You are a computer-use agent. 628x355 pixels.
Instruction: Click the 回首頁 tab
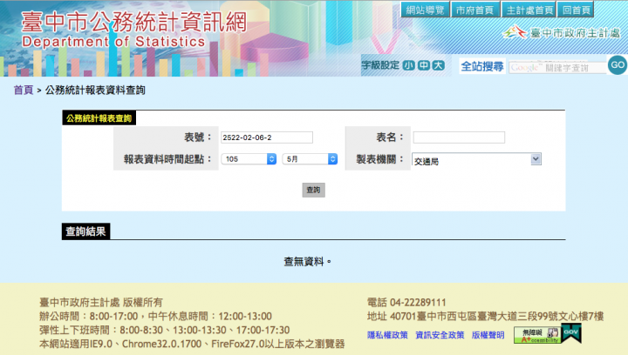click(x=576, y=10)
